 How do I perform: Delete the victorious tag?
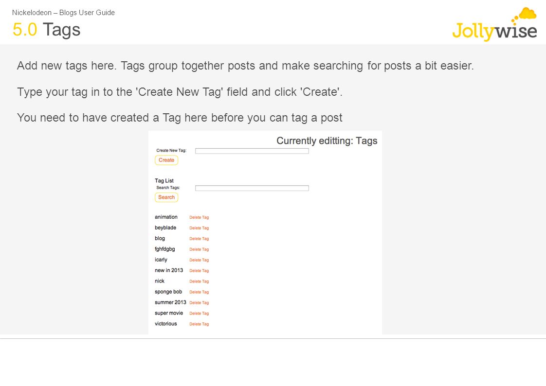click(x=199, y=324)
